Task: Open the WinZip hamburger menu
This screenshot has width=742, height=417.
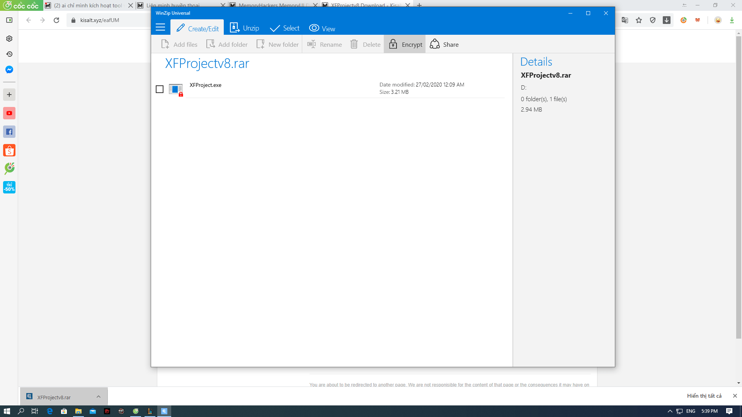Action: pyautogui.click(x=160, y=27)
